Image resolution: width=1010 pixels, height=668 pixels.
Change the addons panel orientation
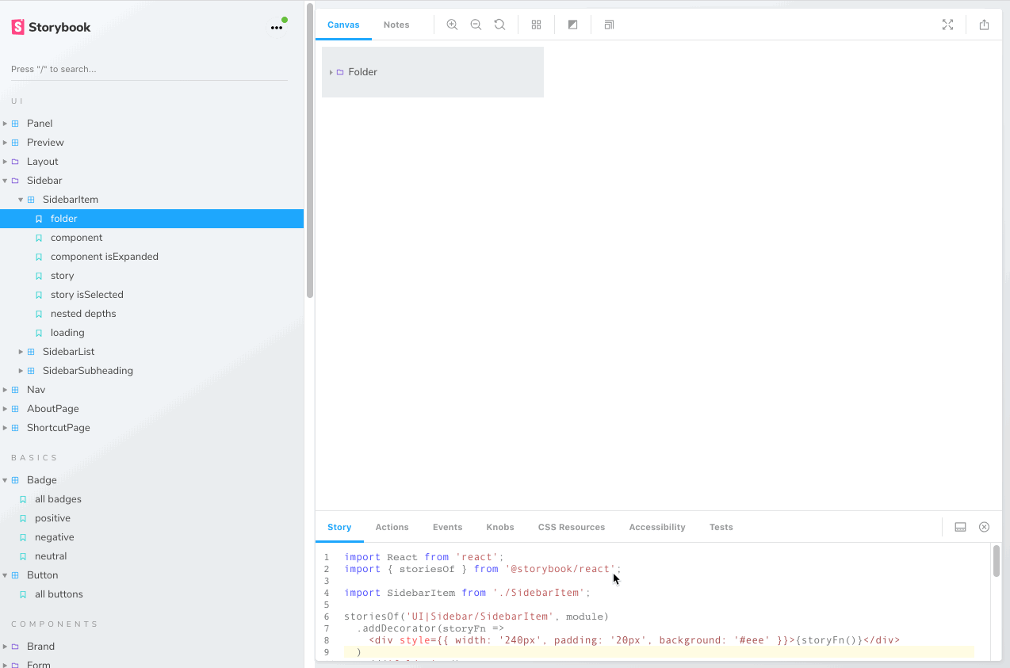tap(960, 526)
